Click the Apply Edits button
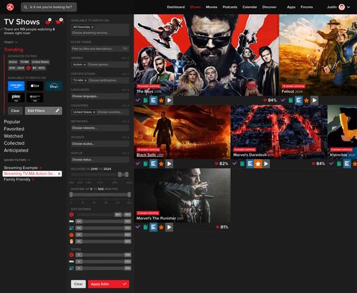Image resolution: width=357 pixels, height=293 pixels. (x=109, y=284)
